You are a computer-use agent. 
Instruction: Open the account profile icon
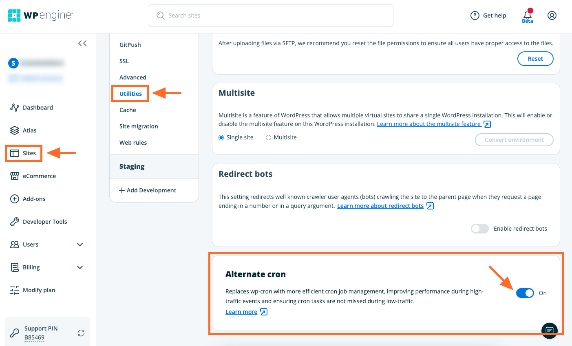pyautogui.click(x=552, y=15)
